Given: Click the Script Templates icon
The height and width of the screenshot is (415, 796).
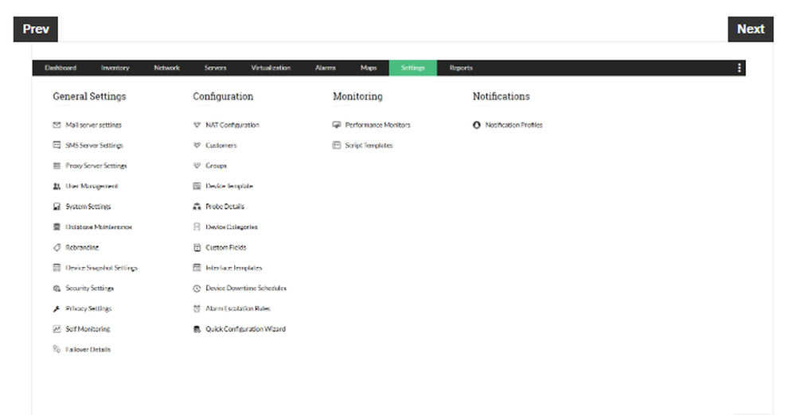Looking at the screenshot, I should [x=337, y=145].
